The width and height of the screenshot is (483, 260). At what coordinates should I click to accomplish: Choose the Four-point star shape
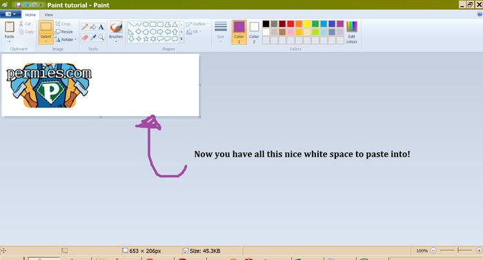pos(138,39)
